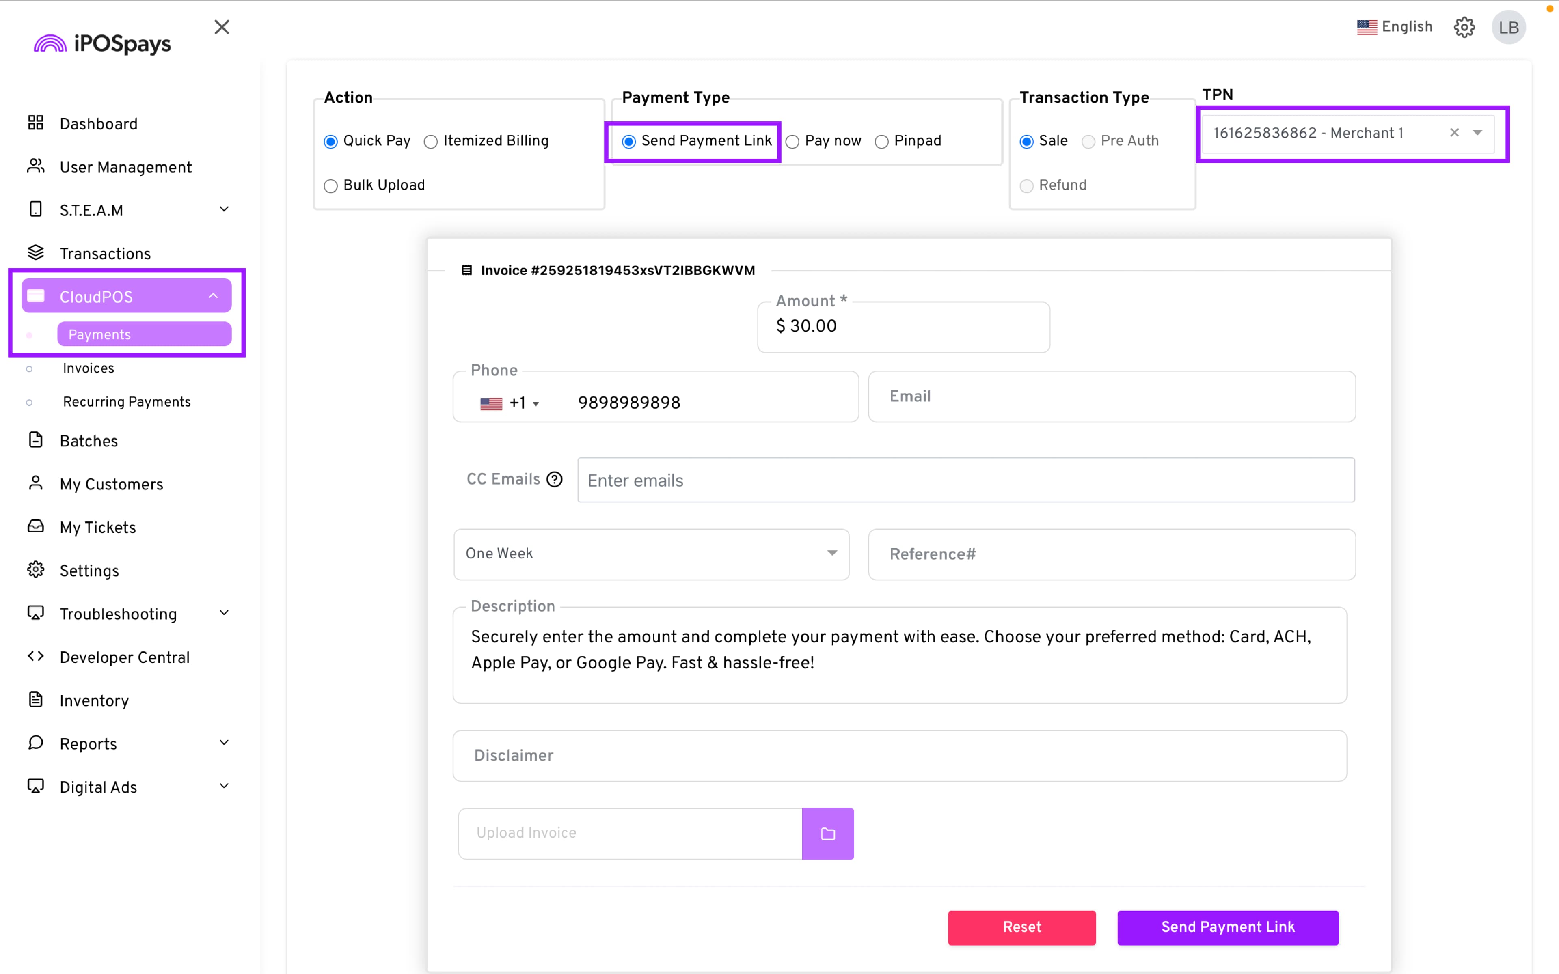Select the Itemized Billing radio option
The height and width of the screenshot is (974, 1559).
click(x=431, y=142)
